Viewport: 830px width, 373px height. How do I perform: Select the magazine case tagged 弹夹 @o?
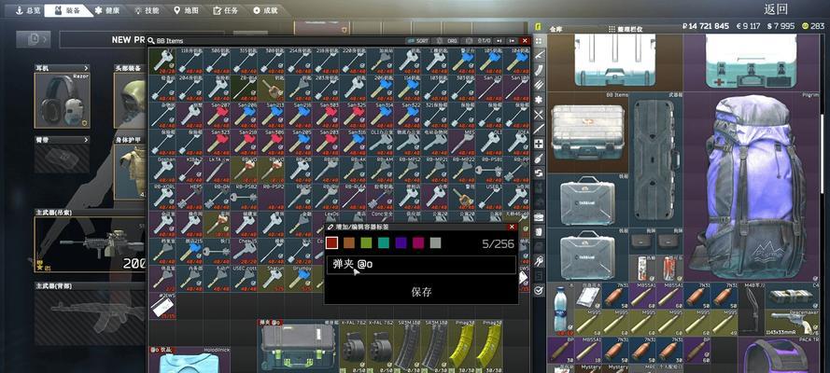point(298,346)
